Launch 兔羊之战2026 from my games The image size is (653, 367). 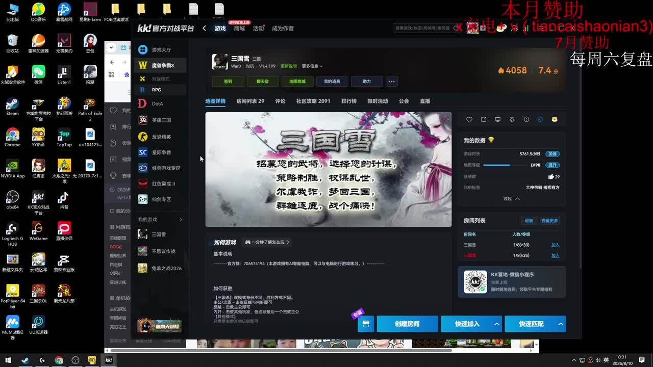tap(160, 268)
